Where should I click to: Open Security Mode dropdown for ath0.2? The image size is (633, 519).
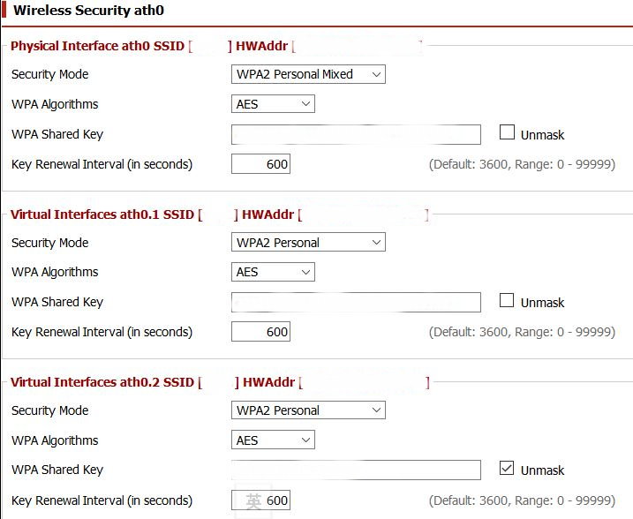(x=308, y=410)
